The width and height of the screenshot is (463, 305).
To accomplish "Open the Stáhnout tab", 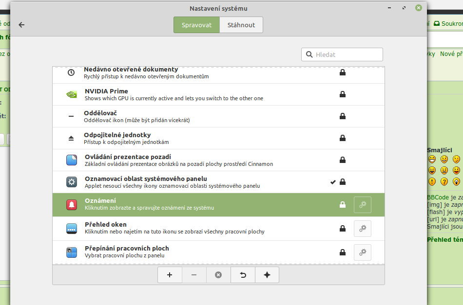I will 241,25.
